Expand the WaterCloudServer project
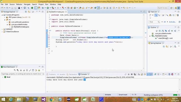This screenshot has height=102, width=181. (2, 32)
